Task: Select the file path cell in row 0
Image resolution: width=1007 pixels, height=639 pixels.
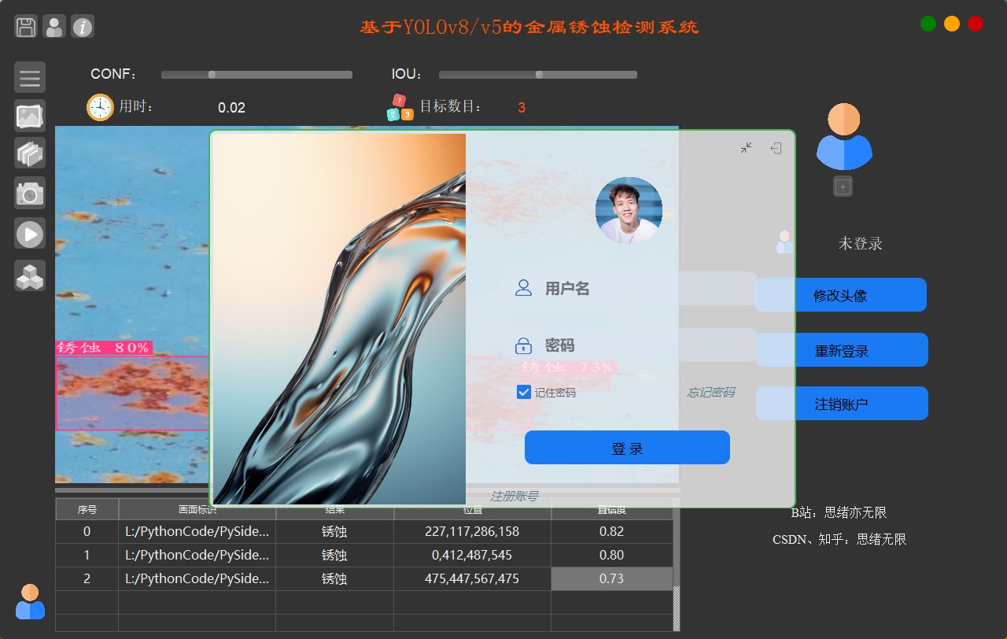Action: 197,531
